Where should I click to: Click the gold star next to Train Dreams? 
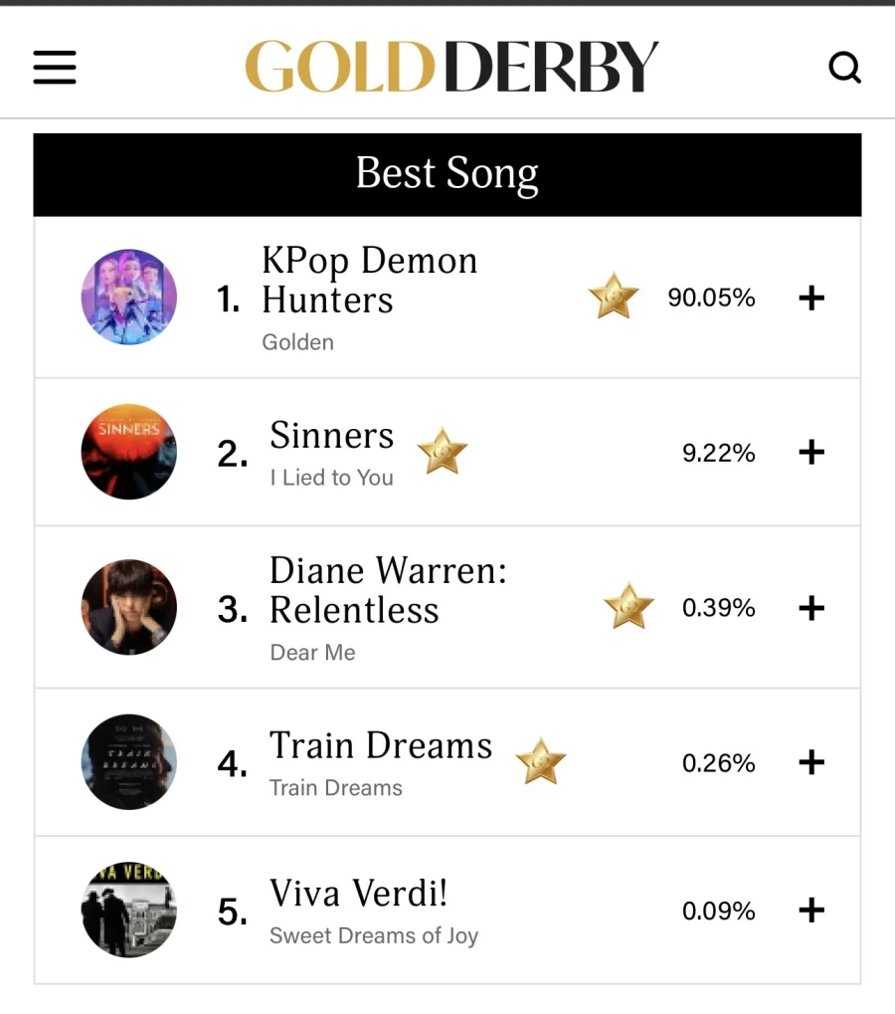coord(540,762)
